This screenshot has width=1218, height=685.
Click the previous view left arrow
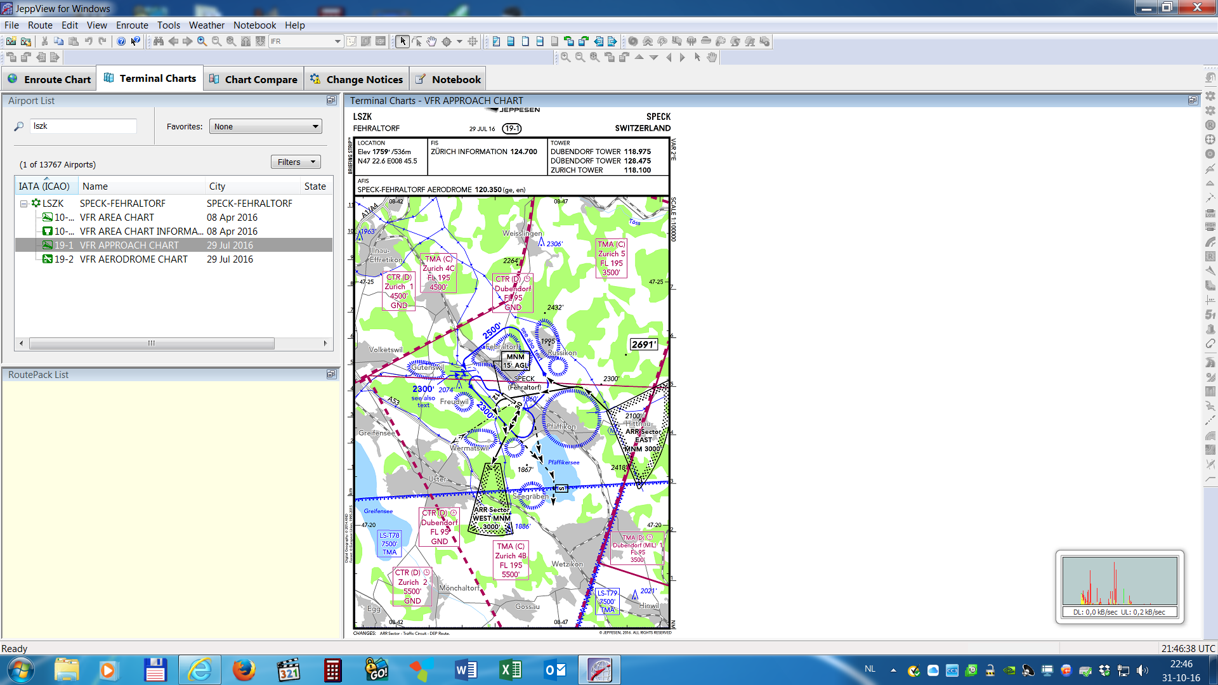coord(173,41)
